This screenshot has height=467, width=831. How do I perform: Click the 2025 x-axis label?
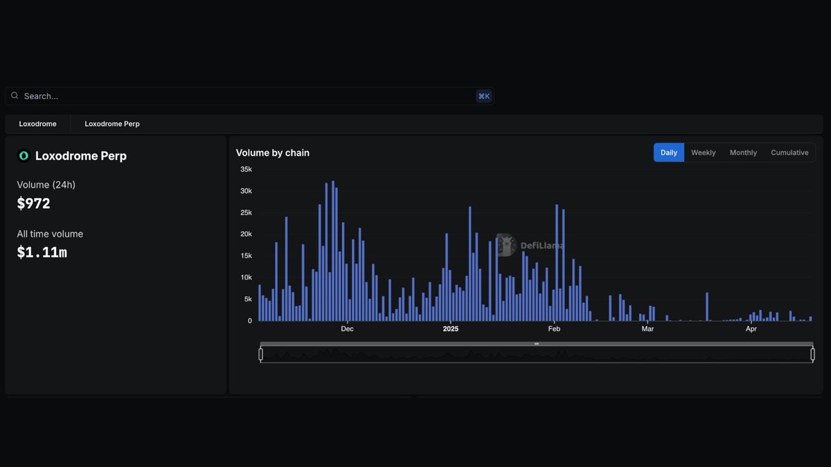(x=450, y=329)
